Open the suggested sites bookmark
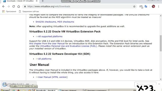The image size is (162, 91). pyautogui.click(x=29, y=11)
